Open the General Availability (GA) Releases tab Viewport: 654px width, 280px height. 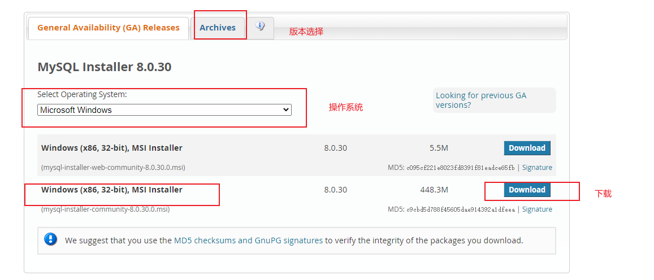109,28
